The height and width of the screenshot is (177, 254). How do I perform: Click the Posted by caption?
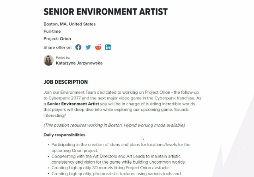click(63, 58)
